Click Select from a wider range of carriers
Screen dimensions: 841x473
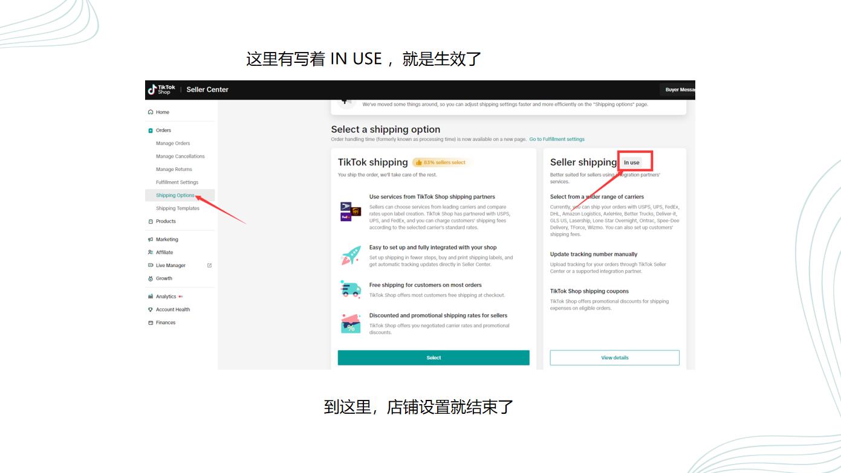[597, 197]
